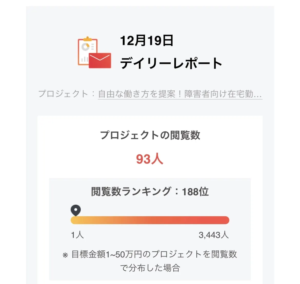Click the デイリーレポート title text
Screen dimensions: 300x284
tap(171, 63)
